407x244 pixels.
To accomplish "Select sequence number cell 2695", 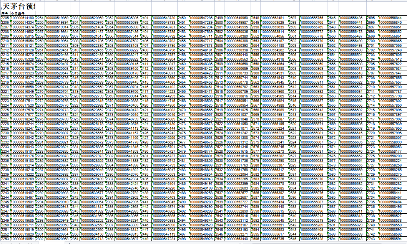I will [372, 18].
